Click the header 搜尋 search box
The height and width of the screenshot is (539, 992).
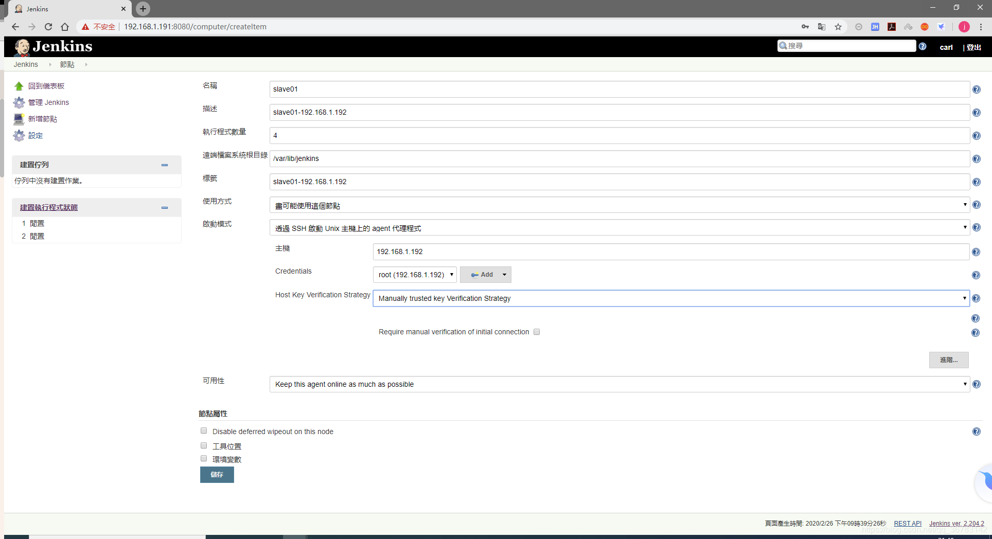[846, 46]
